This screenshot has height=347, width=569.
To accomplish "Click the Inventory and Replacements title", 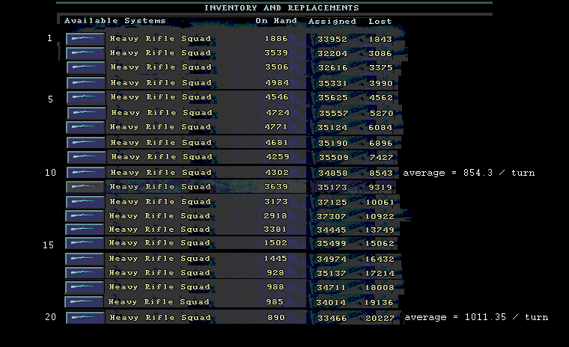I will pos(282,8).
